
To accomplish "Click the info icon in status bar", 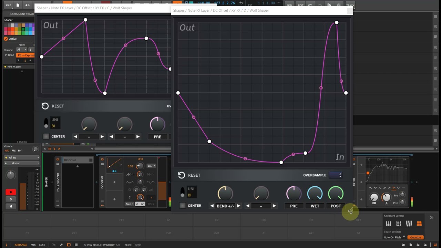I will (7, 245).
